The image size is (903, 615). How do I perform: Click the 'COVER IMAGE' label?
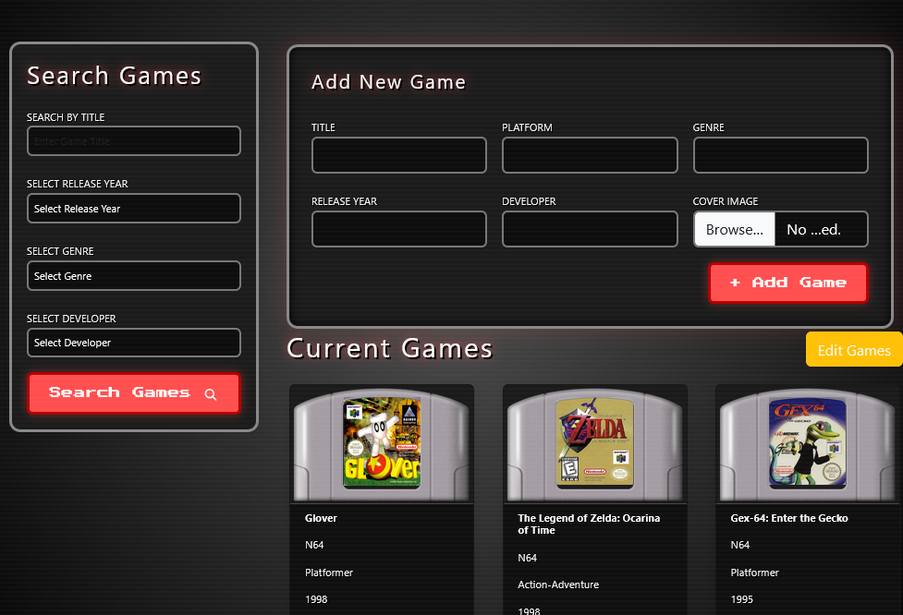coord(725,201)
